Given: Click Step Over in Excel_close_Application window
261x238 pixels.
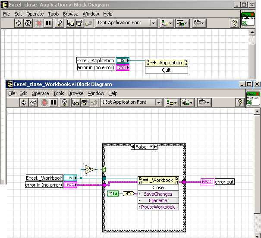Looking at the screenshot, I should tap(79, 23).
